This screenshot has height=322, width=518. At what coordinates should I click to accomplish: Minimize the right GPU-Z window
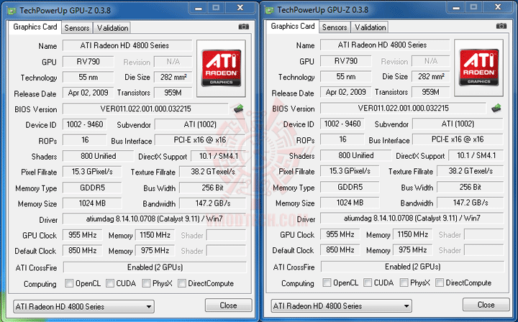tap(456, 8)
